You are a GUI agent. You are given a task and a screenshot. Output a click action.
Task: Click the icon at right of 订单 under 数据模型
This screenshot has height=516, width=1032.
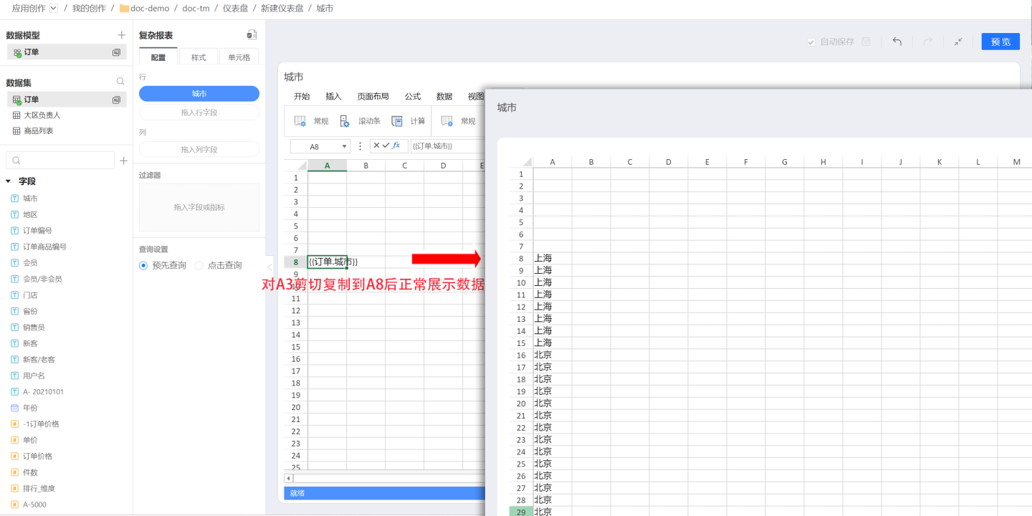pyautogui.click(x=116, y=52)
